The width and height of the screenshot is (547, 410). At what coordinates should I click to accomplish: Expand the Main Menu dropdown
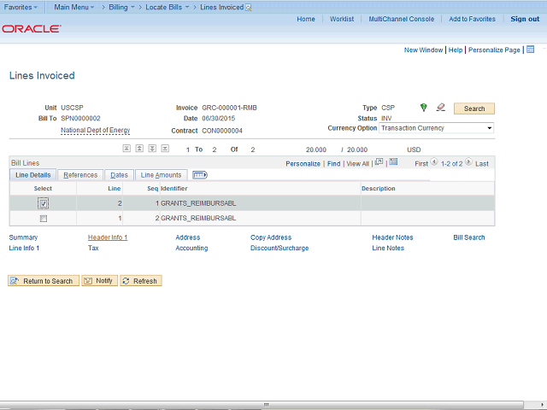pos(74,7)
